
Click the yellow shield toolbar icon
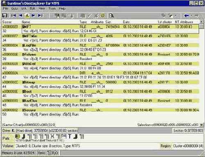coord(102,16)
